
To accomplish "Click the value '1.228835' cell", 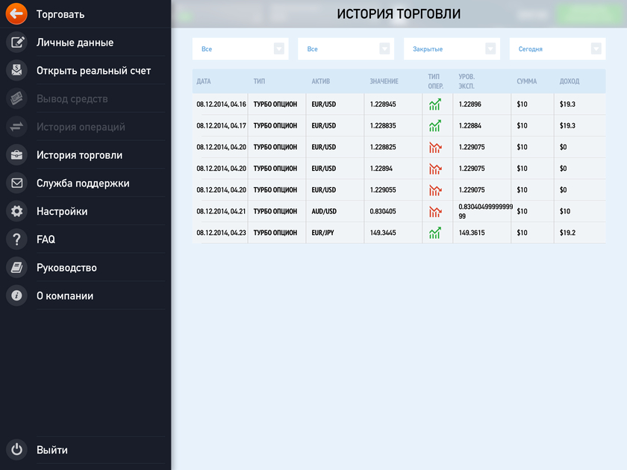I will pyautogui.click(x=383, y=126).
